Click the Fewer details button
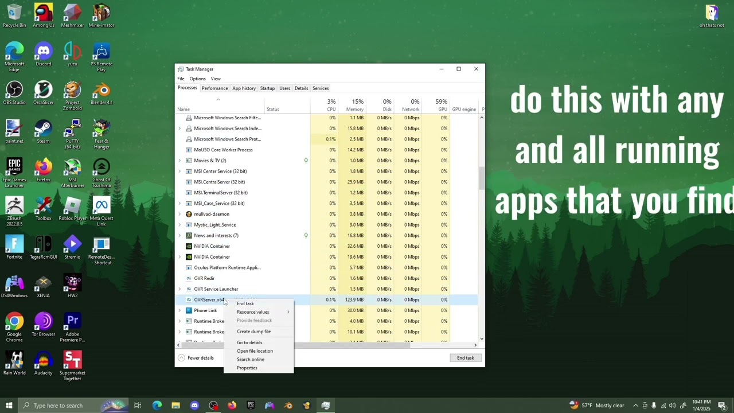734x413 pixels. (x=196, y=358)
